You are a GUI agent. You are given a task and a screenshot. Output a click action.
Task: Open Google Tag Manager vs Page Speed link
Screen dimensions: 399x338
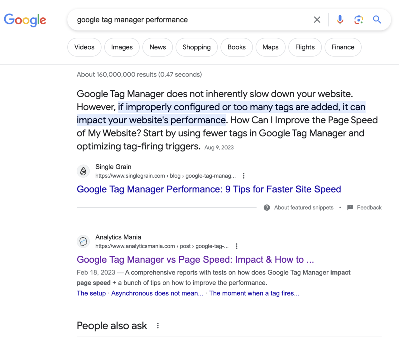pyautogui.click(x=195, y=259)
